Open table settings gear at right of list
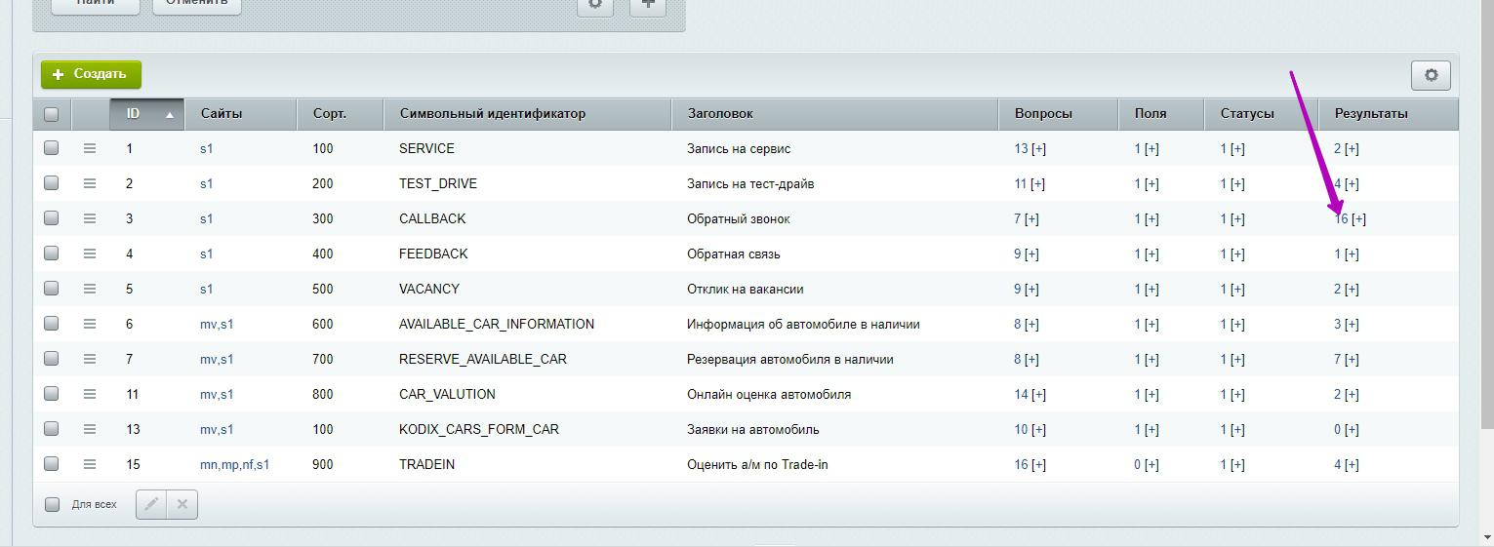This screenshot has width=1494, height=547. pyautogui.click(x=1431, y=75)
